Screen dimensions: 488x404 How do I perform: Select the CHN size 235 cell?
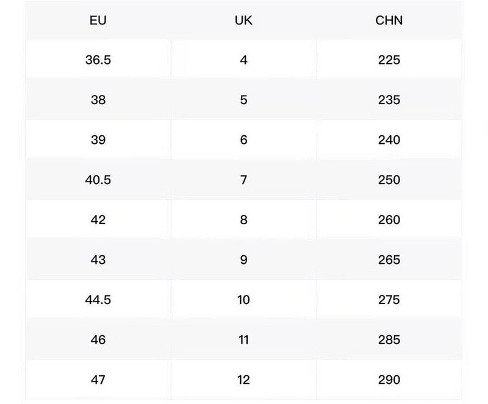(x=389, y=100)
